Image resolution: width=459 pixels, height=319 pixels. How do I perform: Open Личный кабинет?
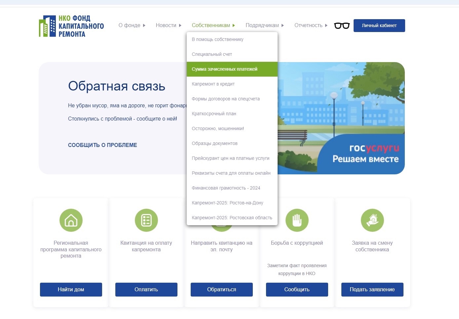379,26
